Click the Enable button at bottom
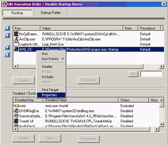 [x=24, y=138]
